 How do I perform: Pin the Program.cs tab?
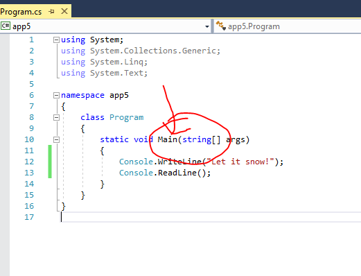coord(51,11)
